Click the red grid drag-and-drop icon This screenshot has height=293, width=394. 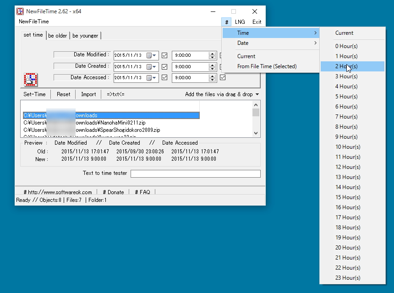pyautogui.click(x=31, y=80)
